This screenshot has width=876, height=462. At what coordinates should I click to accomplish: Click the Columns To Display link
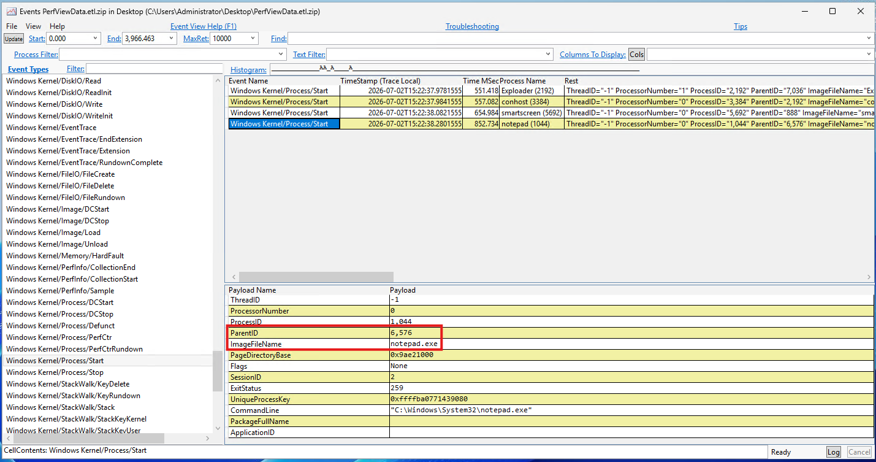593,55
